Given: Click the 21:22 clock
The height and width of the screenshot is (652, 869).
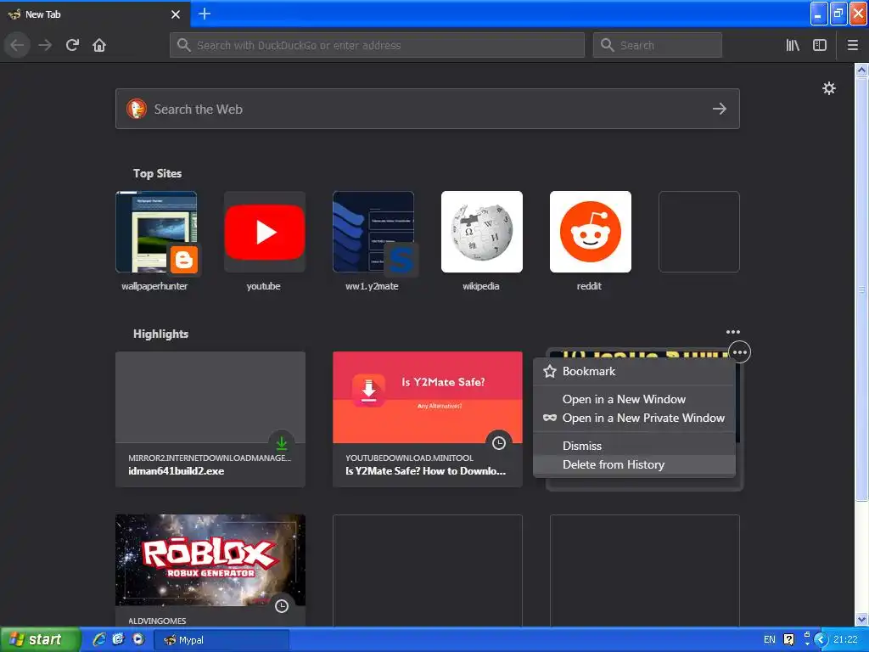Looking at the screenshot, I should (x=845, y=640).
